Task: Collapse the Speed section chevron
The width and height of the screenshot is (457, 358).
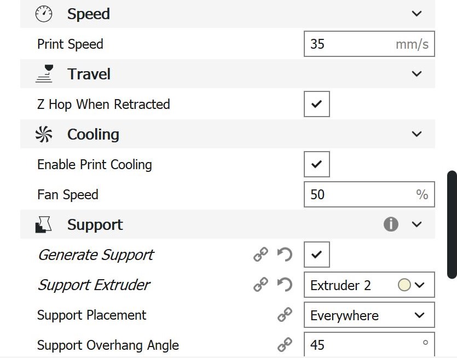Action: (417, 14)
